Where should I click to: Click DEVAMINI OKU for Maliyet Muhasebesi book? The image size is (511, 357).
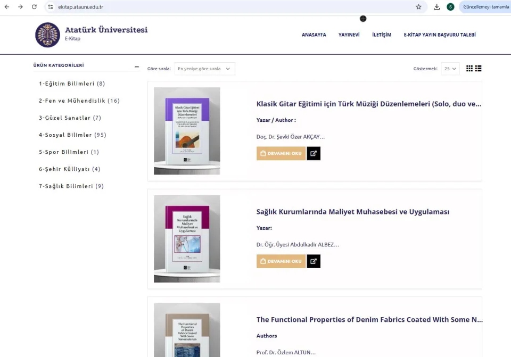click(x=281, y=261)
